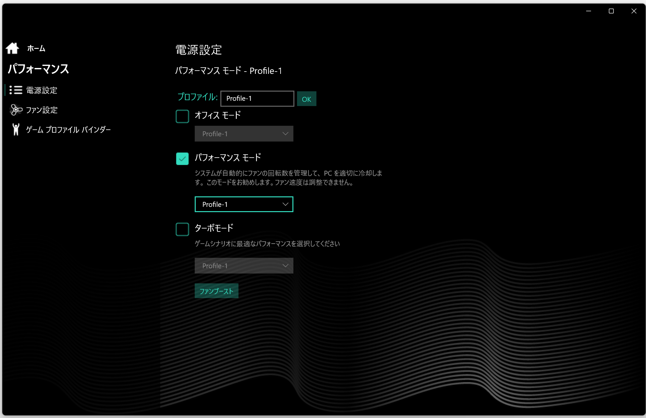Click the プロファイル name input field

[x=257, y=99]
